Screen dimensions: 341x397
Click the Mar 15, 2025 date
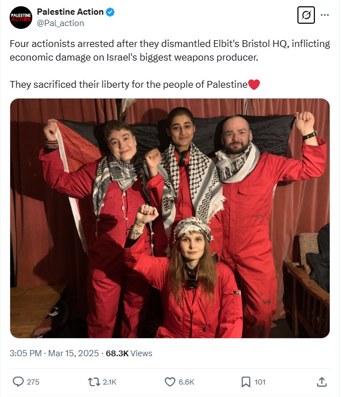point(74,353)
